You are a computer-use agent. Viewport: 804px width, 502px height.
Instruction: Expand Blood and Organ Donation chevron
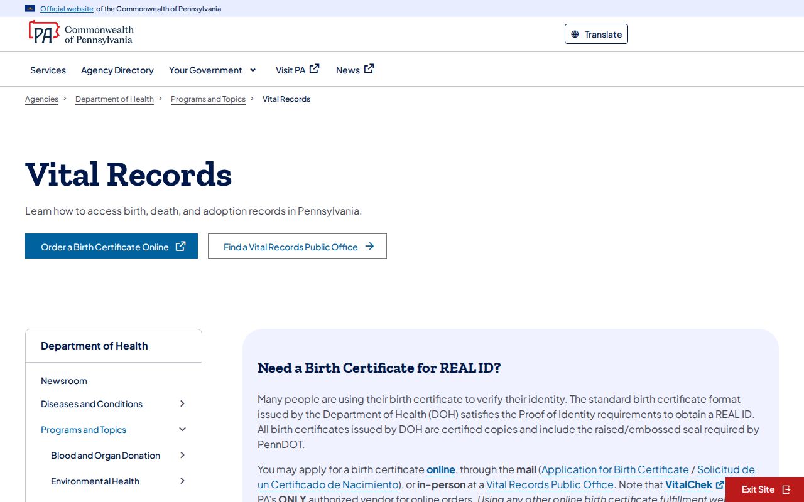pyautogui.click(x=182, y=455)
